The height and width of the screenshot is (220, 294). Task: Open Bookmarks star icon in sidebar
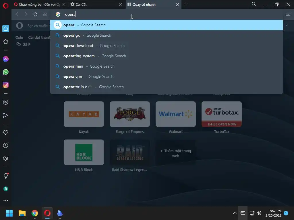click(x=6, y=42)
